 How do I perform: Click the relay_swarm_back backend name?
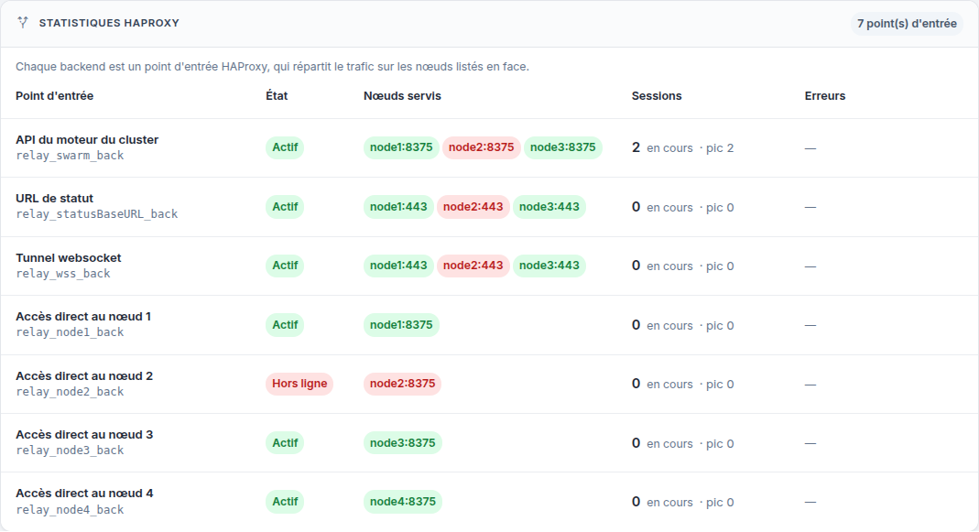pyautogui.click(x=70, y=156)
